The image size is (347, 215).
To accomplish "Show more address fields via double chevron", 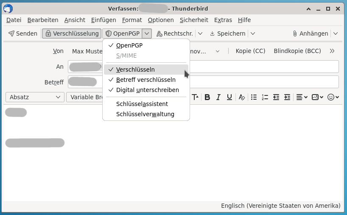I will tap(332, 51).
